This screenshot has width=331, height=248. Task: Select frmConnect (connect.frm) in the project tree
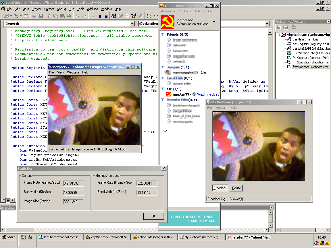pyautogui.click(x=310, y=58)
